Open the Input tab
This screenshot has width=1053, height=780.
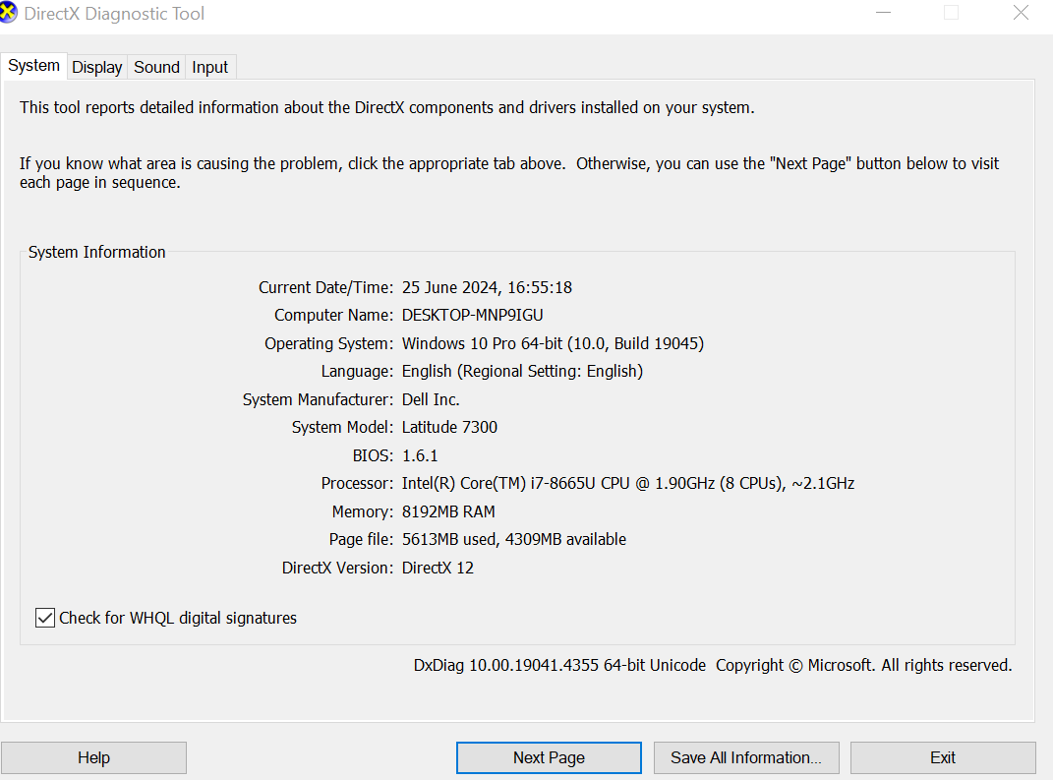(x=209, y=67)
